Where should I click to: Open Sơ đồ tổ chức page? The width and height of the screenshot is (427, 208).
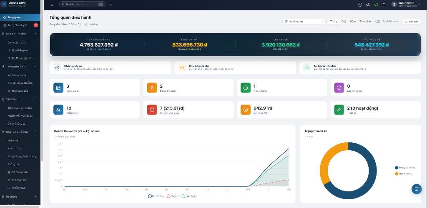pos(20,172)
